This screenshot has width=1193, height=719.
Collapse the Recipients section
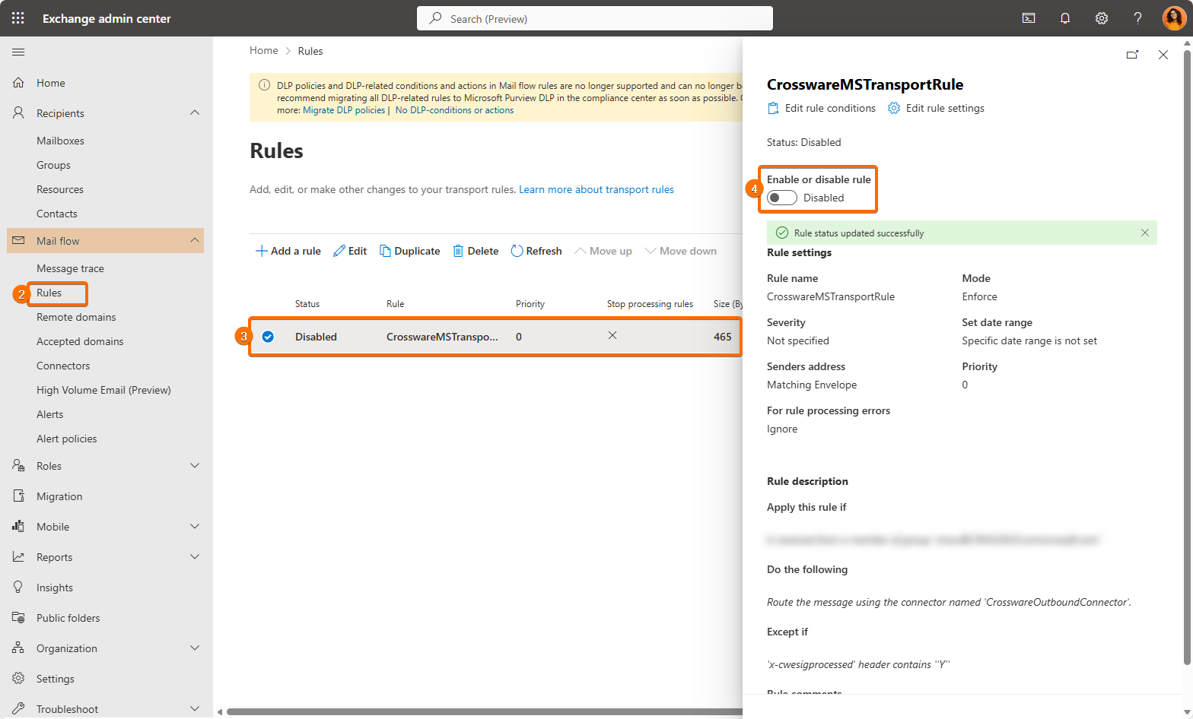pyautogui.click(x=195, y=113)
